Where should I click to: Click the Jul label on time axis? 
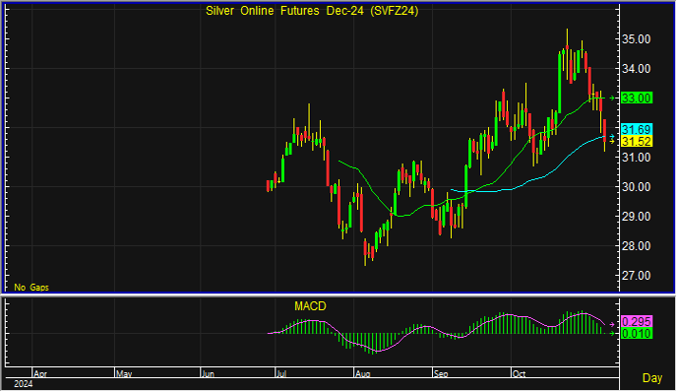click(x=281, y=373)
